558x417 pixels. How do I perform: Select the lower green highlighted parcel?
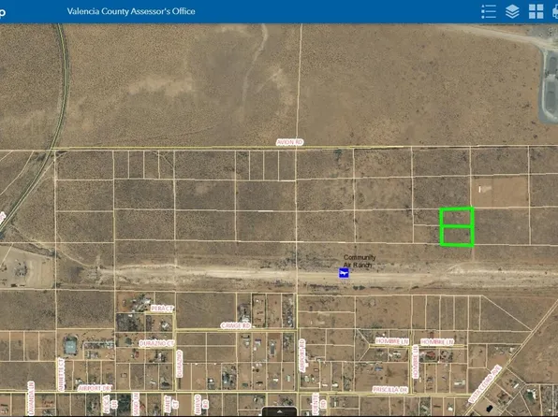(x=457, y=236)
